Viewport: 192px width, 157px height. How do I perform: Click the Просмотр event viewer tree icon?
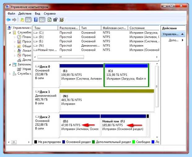coord(19,41)
